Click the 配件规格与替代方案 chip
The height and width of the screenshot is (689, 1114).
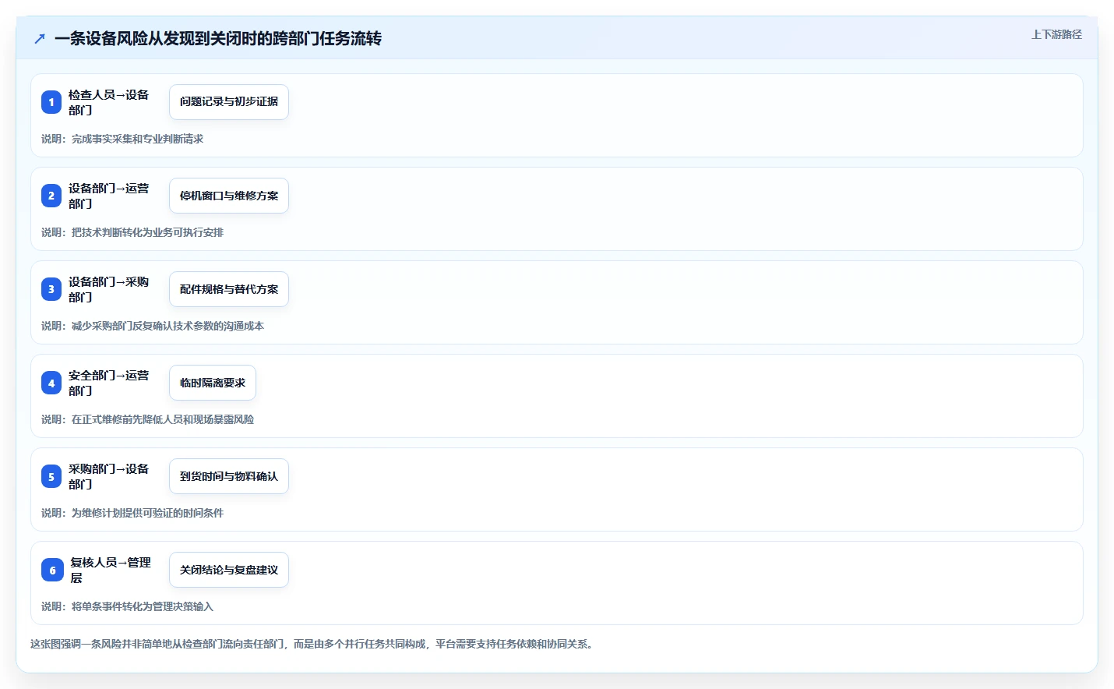(x=229, y=289)
